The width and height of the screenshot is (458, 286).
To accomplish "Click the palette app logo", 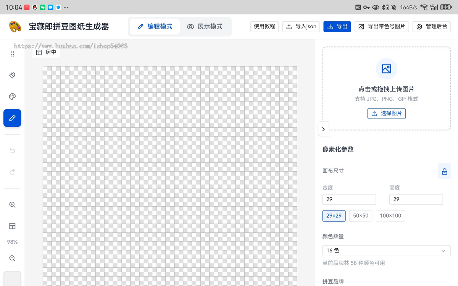I will (15, 26).
